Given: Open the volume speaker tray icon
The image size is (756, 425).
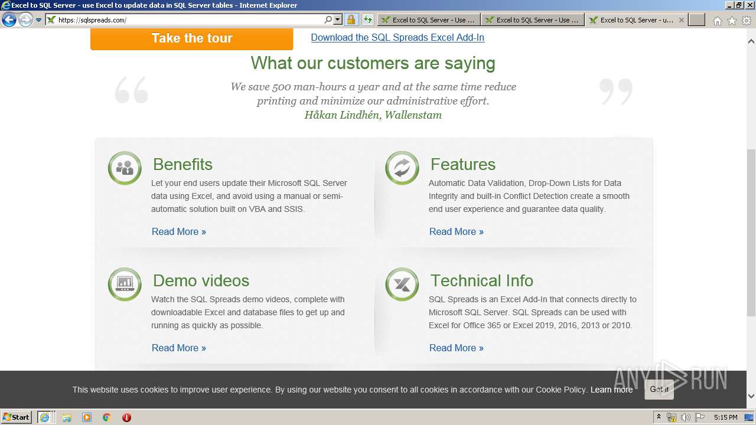Looking at the screenshot, I should 685,417.
